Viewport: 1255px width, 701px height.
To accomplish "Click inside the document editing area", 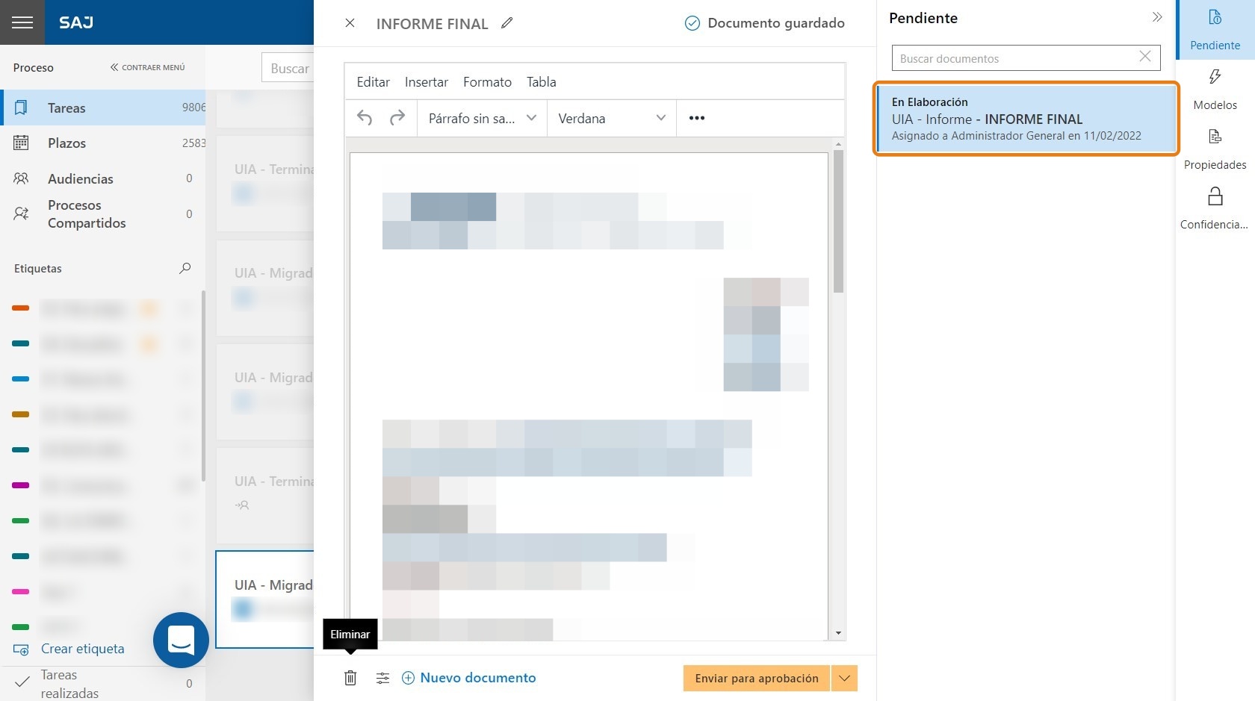I will click(589, 396).
